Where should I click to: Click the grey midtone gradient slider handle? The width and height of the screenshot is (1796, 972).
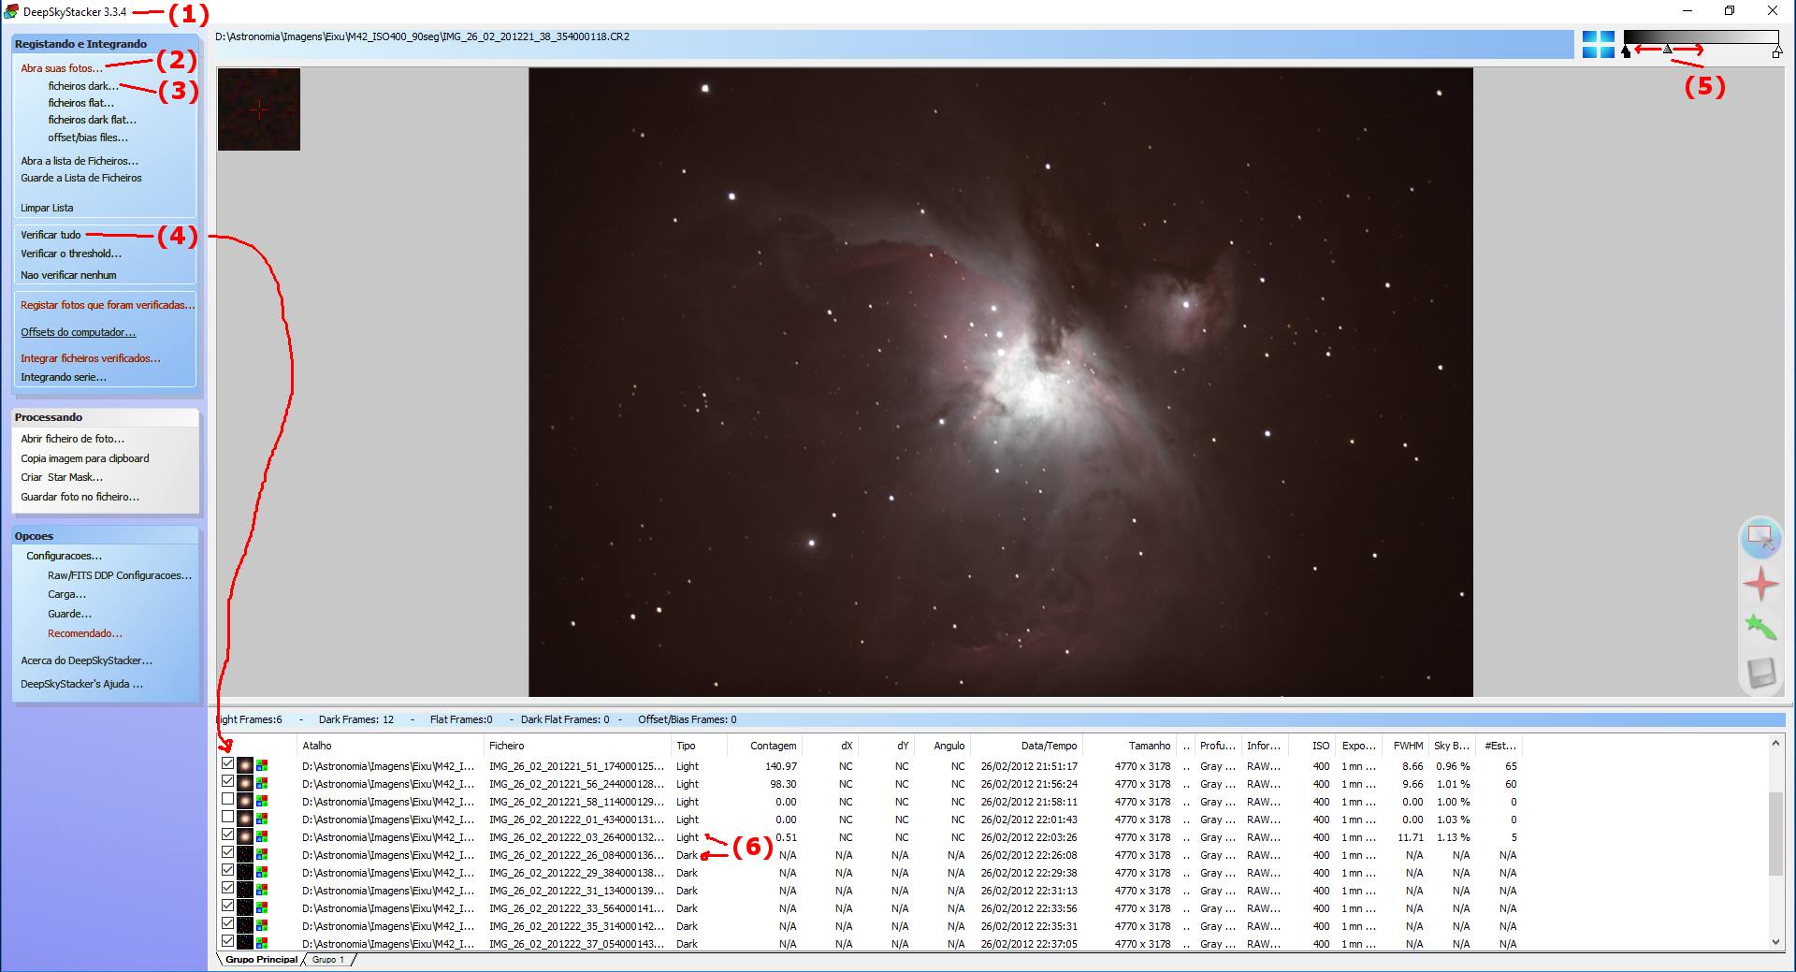[1667, 50]
